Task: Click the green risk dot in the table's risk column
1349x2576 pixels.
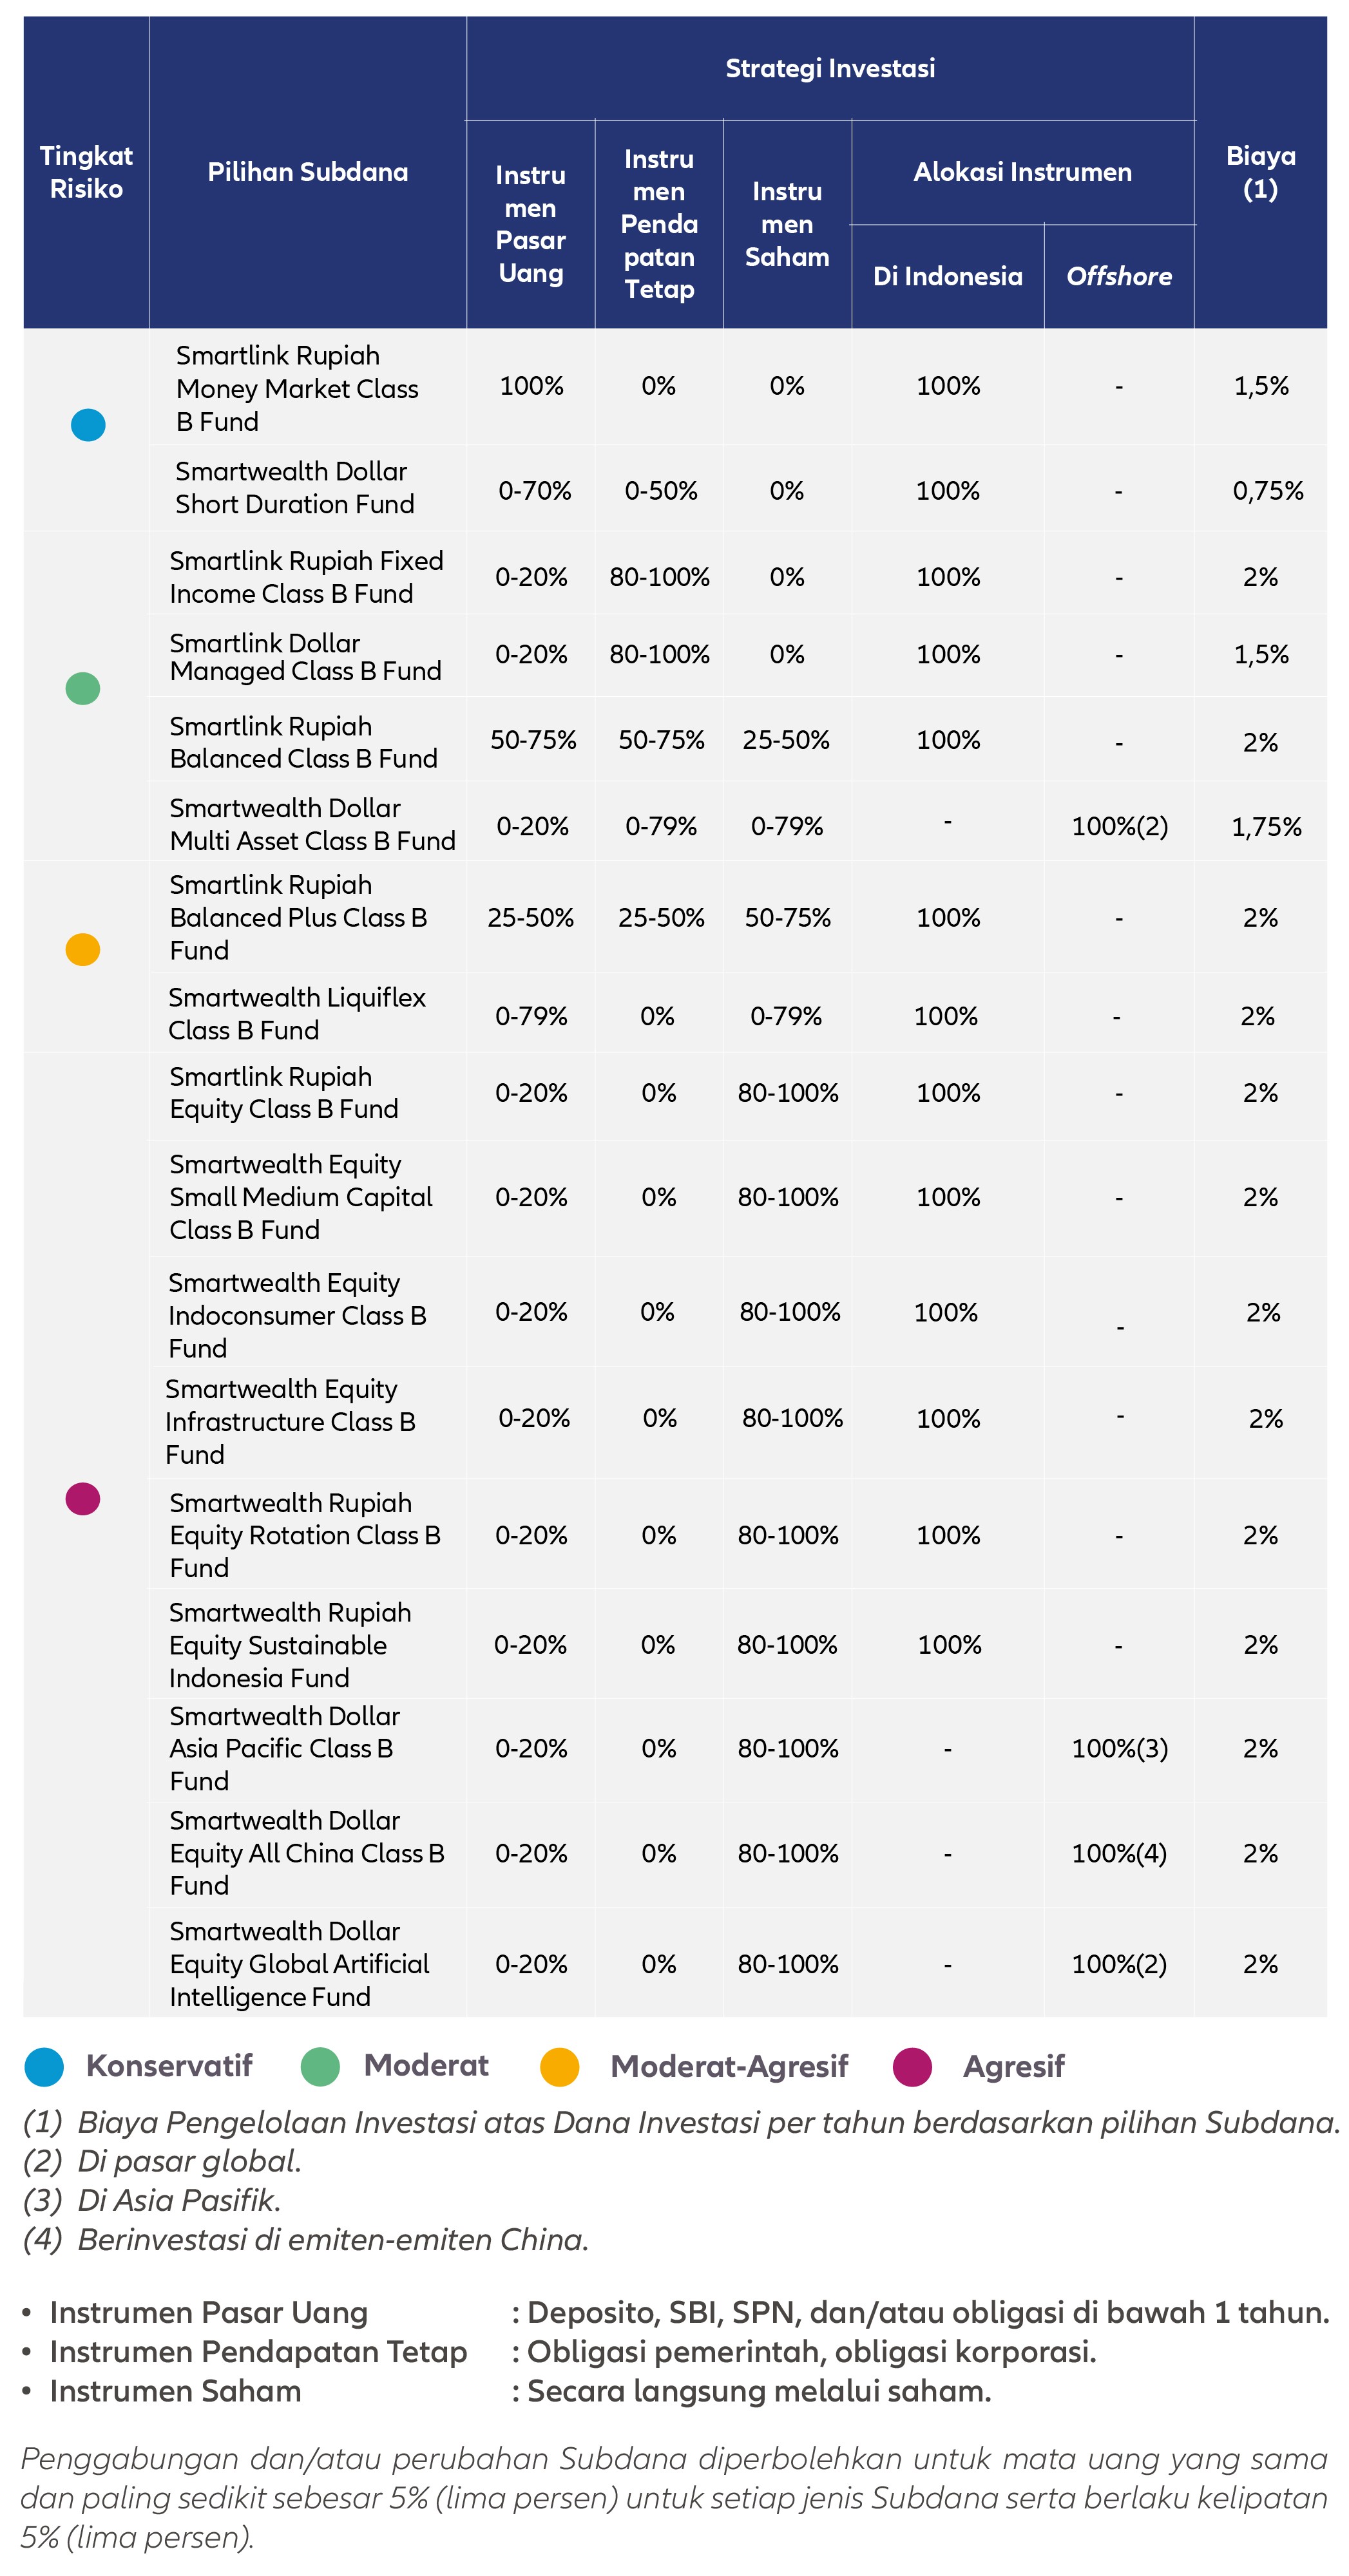Action: coord(83,688)
